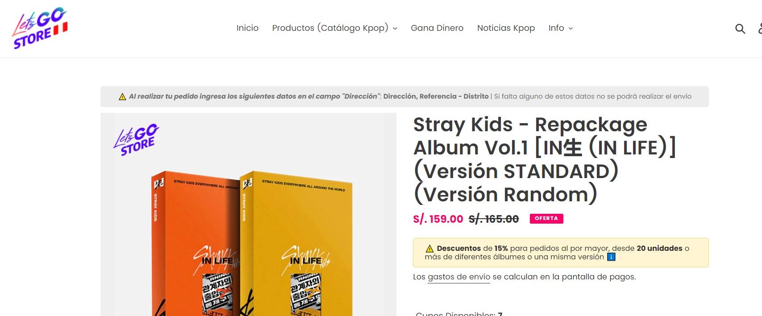
Task: Click the orange IN LIFE album cover
Action: click(x=196, y=243)
